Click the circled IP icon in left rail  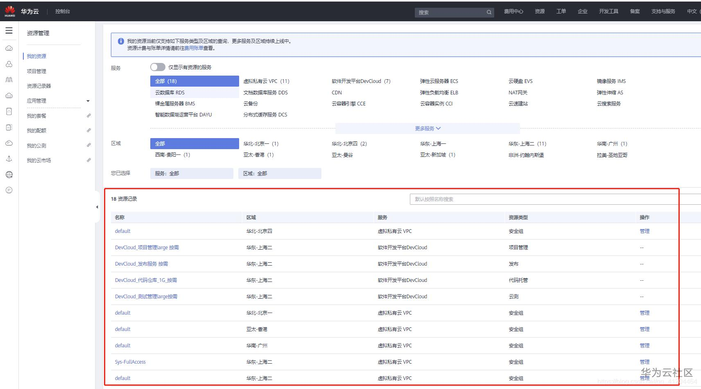tap(9, 190)
